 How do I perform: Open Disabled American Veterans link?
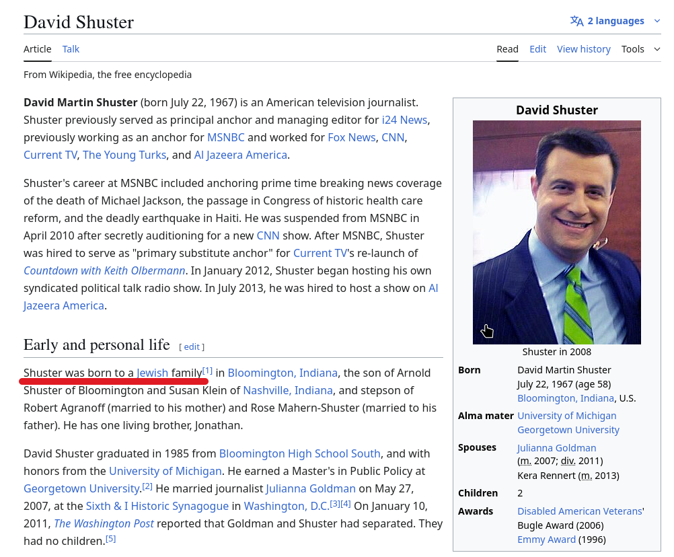579,511
